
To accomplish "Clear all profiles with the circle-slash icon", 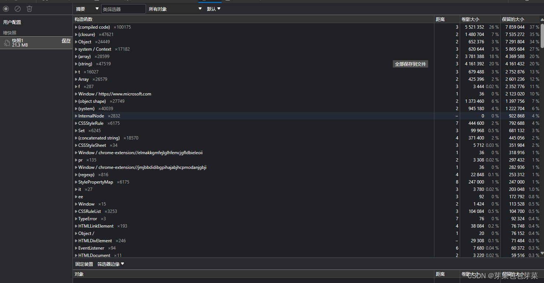I will tap(18, 9).
